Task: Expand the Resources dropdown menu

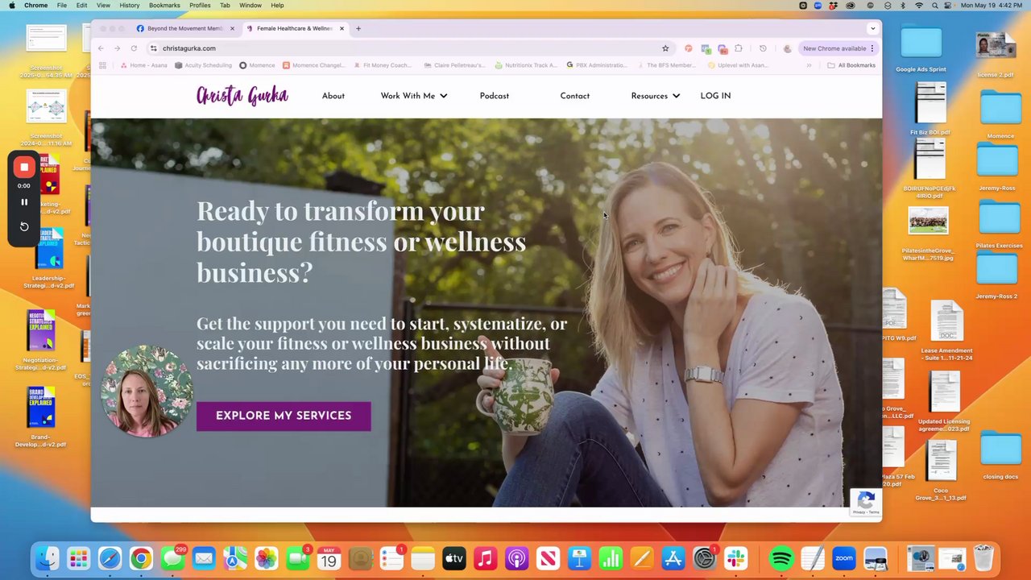Action: [655, 96]
